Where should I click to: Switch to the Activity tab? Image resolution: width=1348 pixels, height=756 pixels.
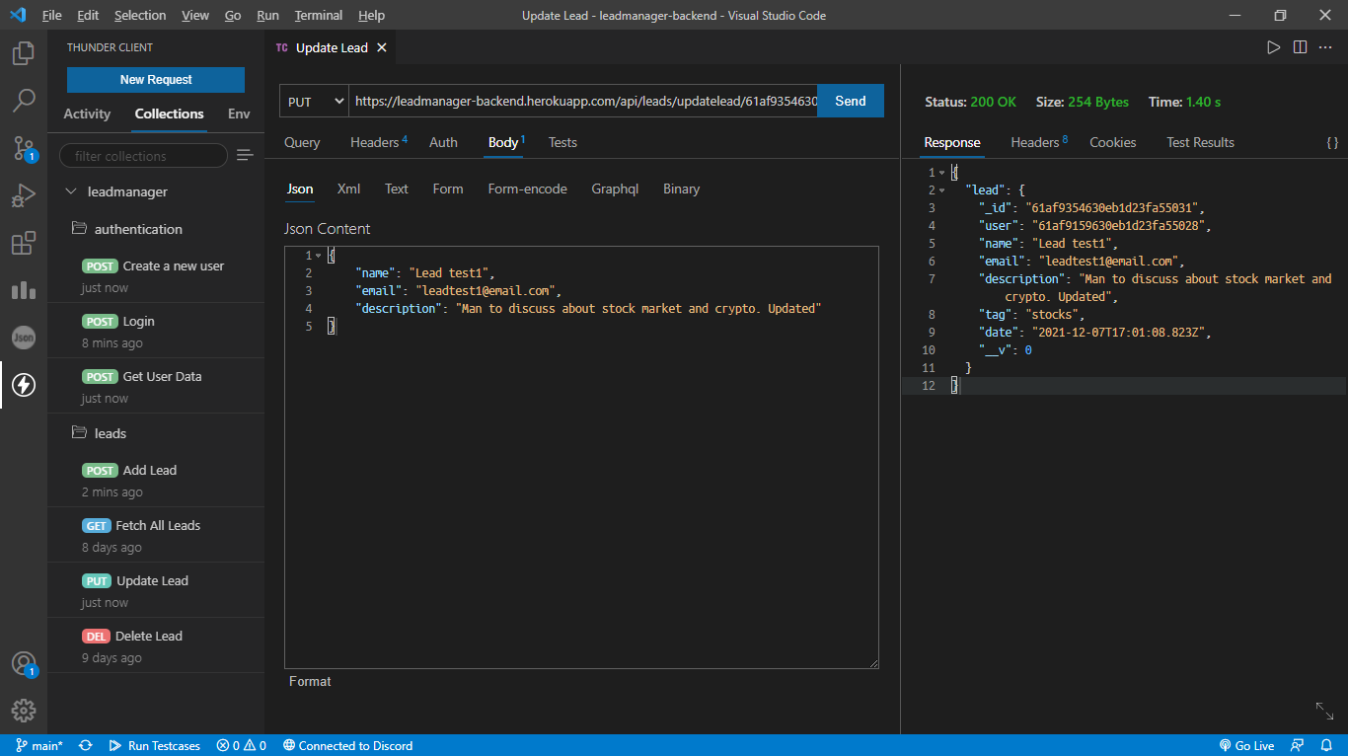tap(87, 113)
